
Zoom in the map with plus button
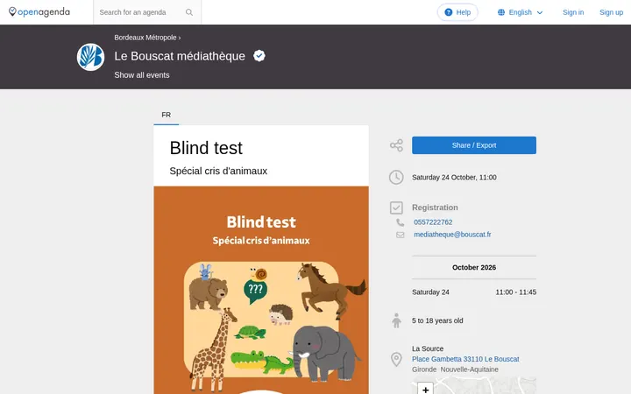coord(425,389)
